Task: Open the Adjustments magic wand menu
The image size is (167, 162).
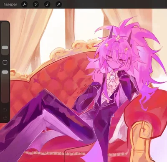Action: click(36, 5)
